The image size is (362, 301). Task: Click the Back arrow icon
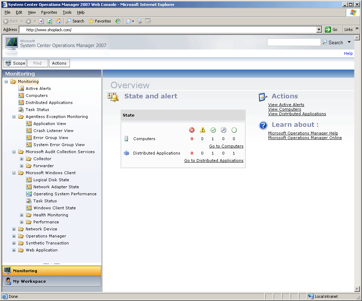click(6, 21)
